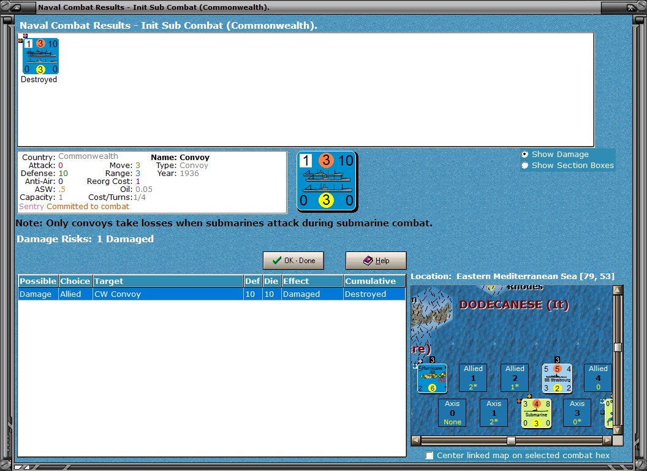This screenshot has width=647, height=471.
Task: Select the Hurricane aircraft counter on map
Action: (x=432, y=378)
